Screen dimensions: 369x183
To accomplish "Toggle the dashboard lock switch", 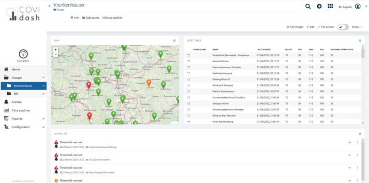I will click(x=343, y=27).
